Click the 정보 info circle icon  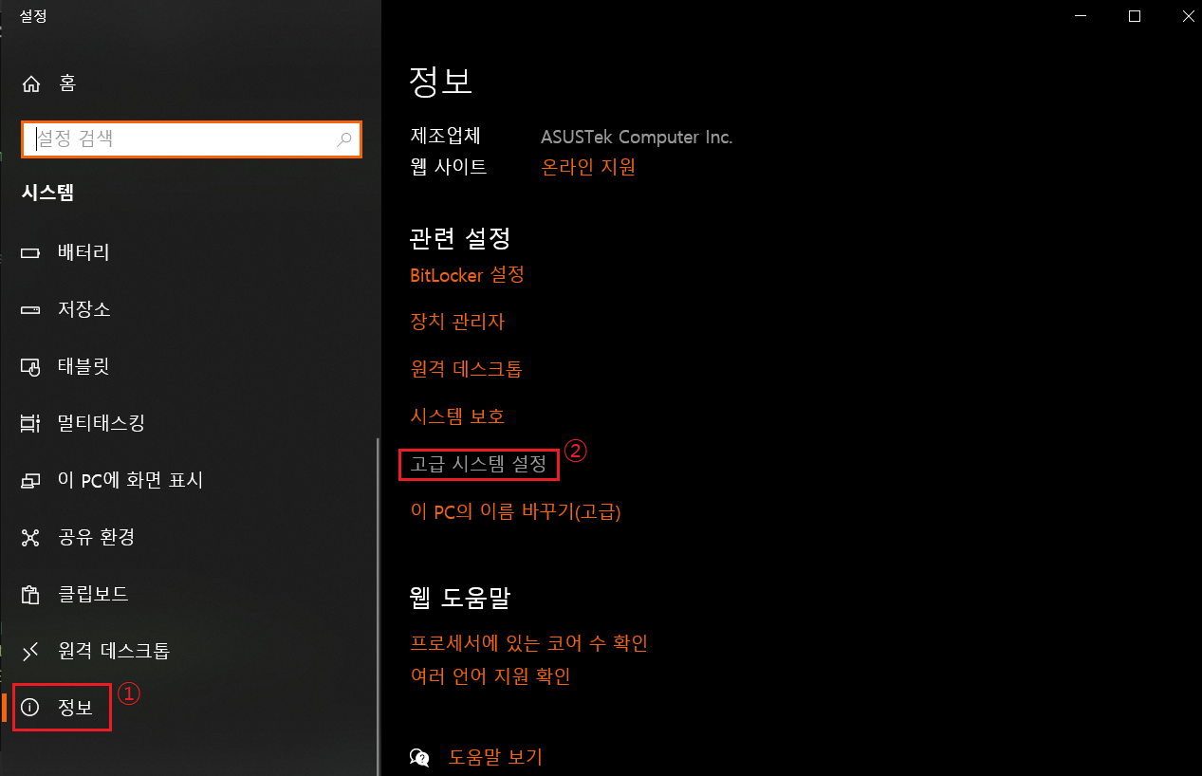[30, 708]
